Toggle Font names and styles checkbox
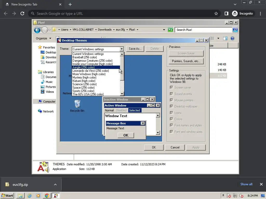The width and height of the screenshot is (266, 199). click(171, 125)
